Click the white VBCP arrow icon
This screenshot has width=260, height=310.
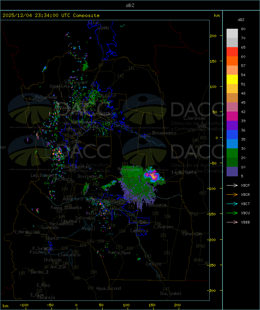(232, 185)
